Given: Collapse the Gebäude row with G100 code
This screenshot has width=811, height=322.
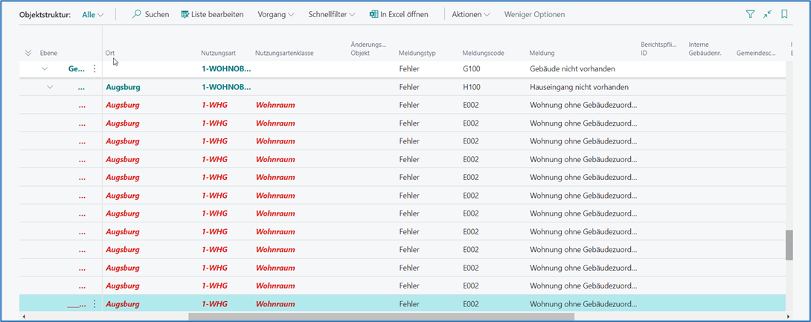Looking at the screenshot, I should pos(45,69).
